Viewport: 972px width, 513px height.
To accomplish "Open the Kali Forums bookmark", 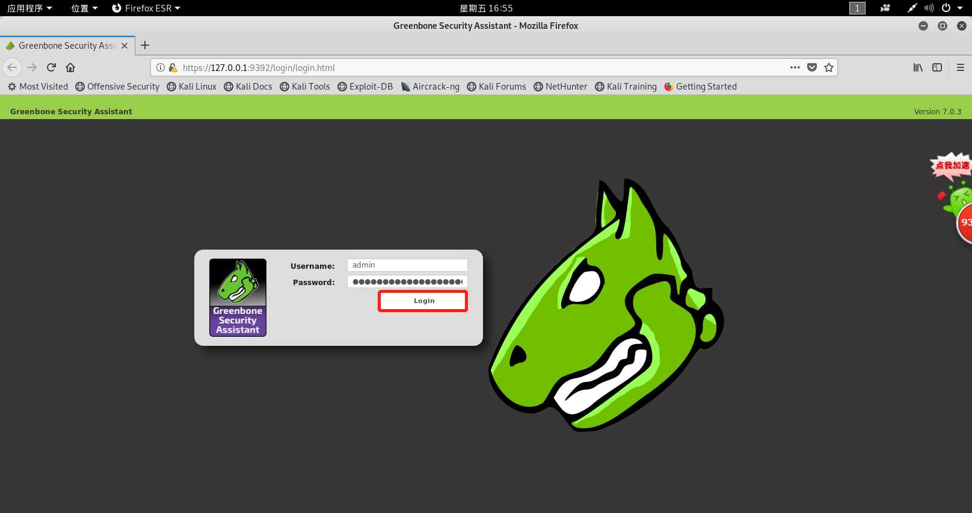I will 496,87.
